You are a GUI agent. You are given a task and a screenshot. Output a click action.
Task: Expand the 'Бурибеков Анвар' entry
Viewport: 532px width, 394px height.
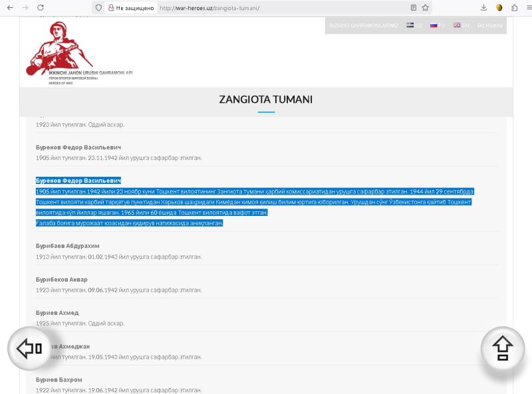[x=62, y=280]
